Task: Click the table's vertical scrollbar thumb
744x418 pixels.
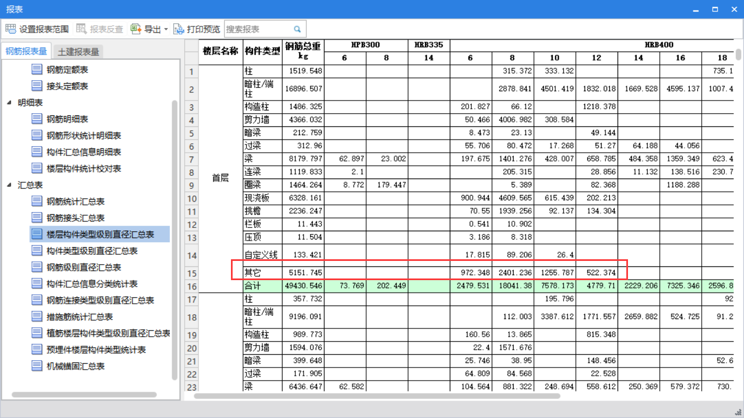Action: [738, 55]
